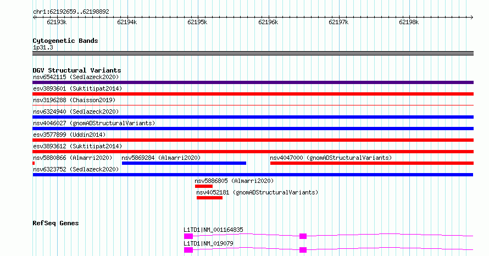The width and height of the screenshot is (489, 256).
Task: Click the 62193k ruler tick label
Action: [57, 22]
